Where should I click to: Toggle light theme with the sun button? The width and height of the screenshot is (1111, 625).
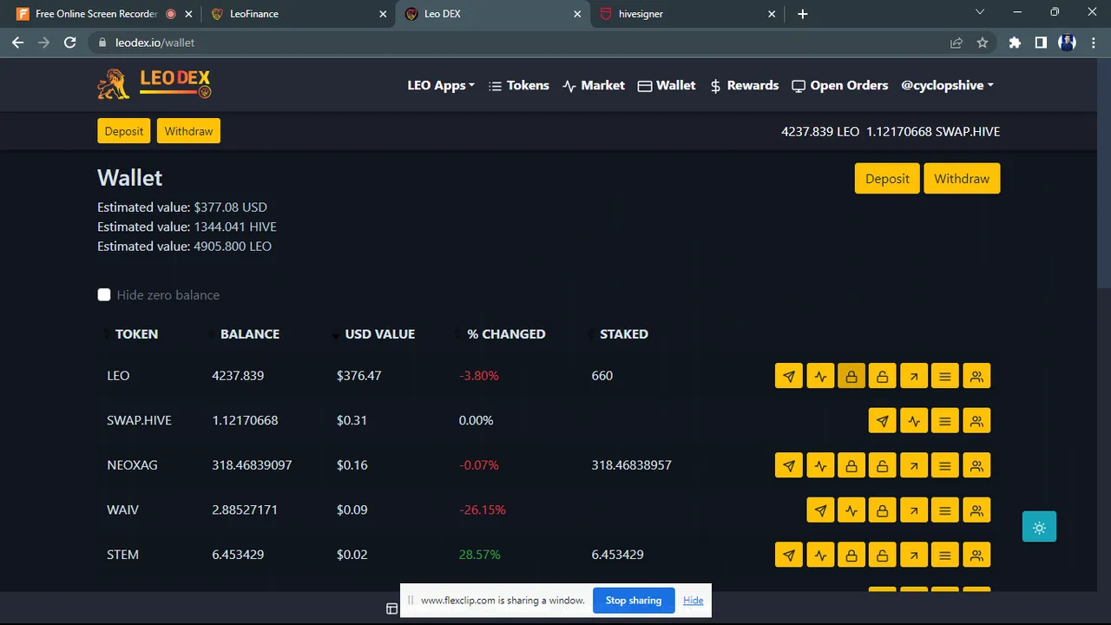1039,527
